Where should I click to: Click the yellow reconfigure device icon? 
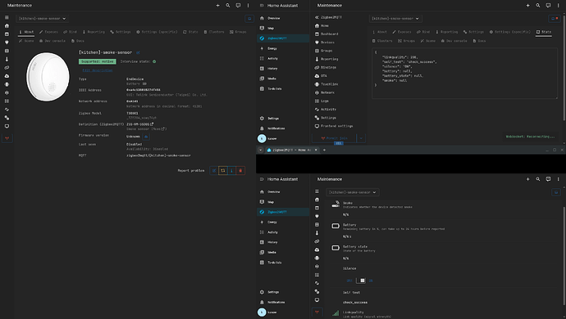223,171
